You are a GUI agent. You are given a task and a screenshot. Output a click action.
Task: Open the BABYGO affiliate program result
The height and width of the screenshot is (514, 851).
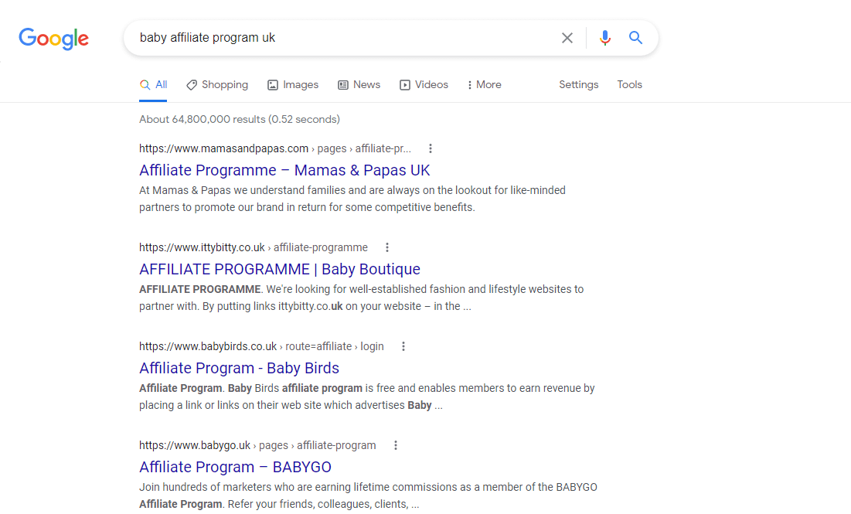[235, 467]
